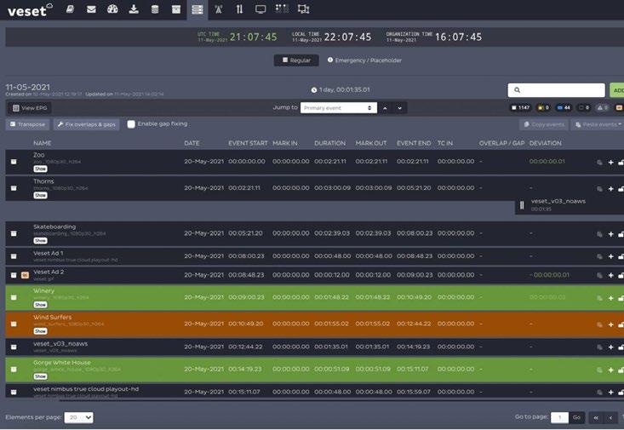Click the plus icon on Veset Ad 1 row
The image size is (624, 430).
611,257
